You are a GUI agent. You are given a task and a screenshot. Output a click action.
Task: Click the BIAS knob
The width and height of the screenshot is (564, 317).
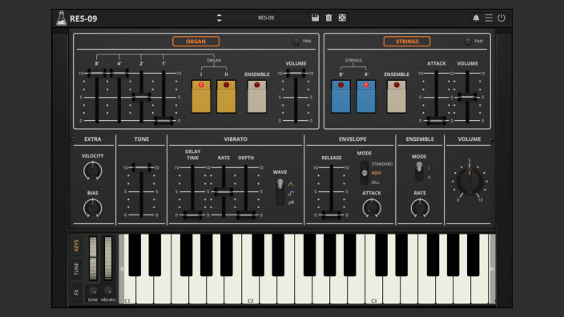(x=92, y=208)
